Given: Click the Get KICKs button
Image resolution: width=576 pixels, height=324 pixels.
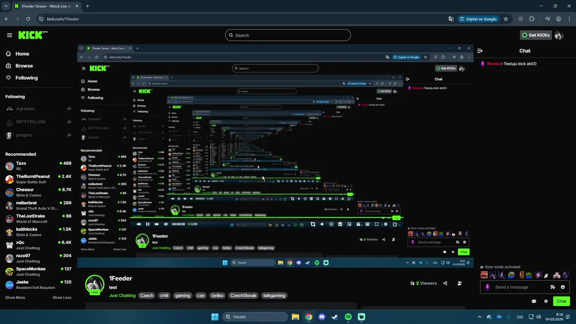Looking at the screenshot, I should [x=536, y=35].
